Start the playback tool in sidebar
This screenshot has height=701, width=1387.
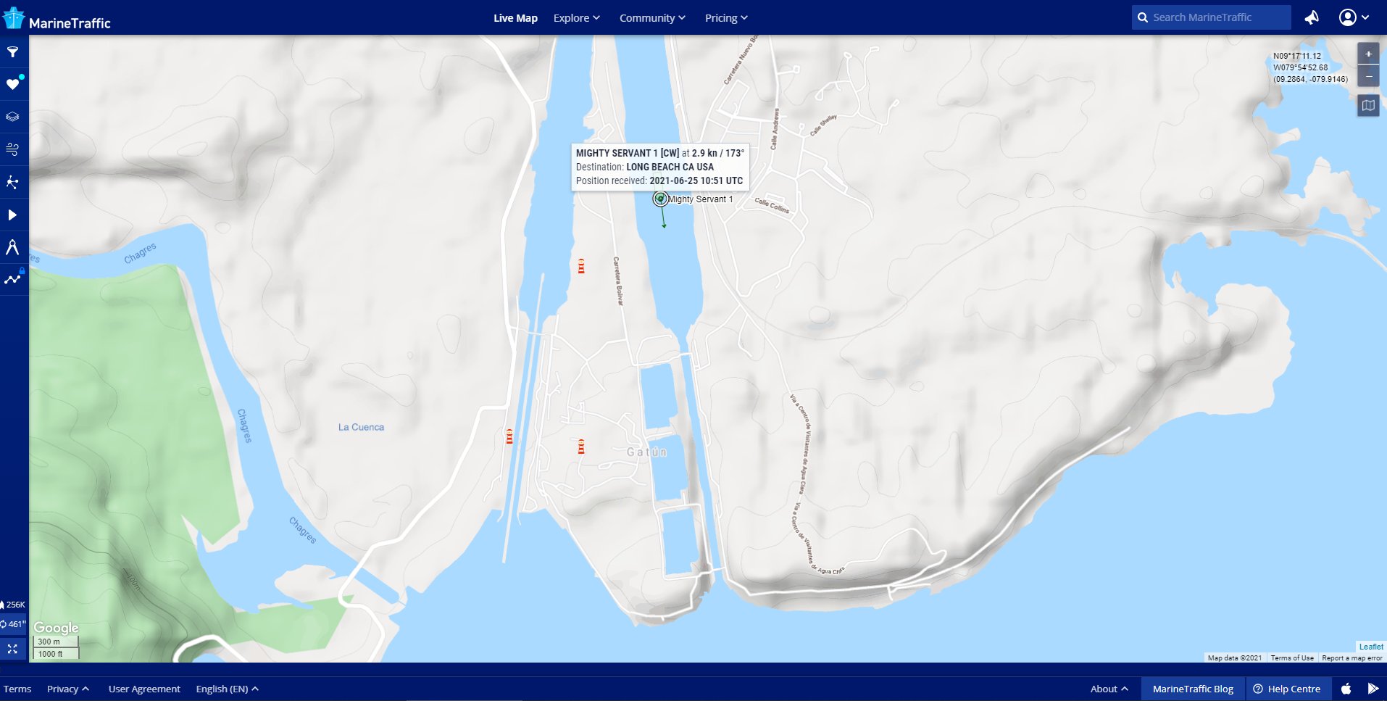tap(12, 215)
